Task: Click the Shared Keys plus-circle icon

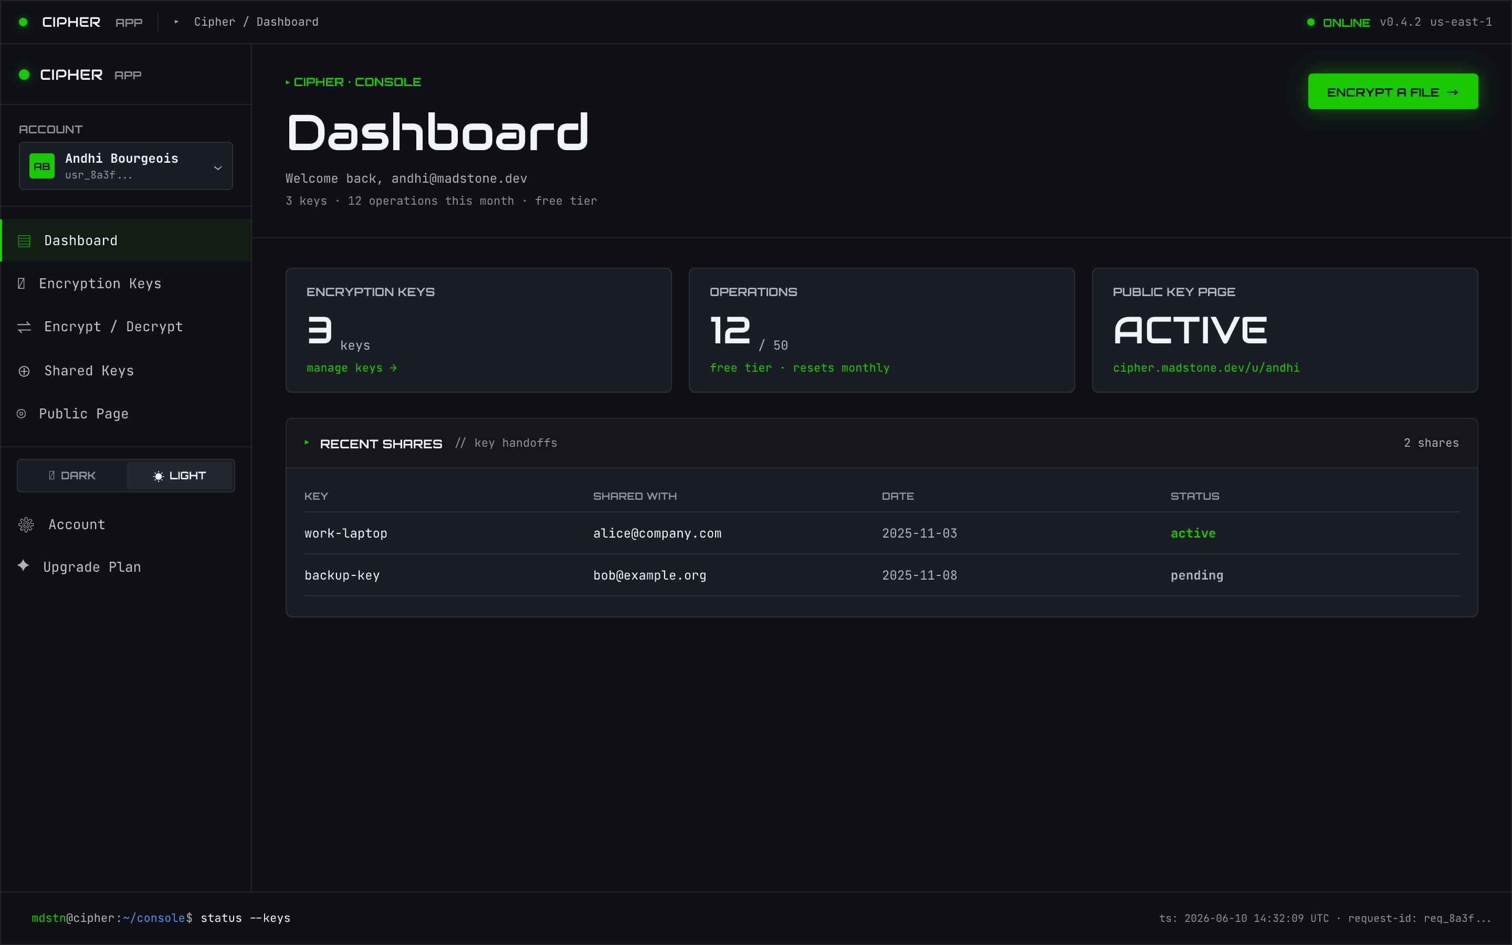Action: coord(24,371)
